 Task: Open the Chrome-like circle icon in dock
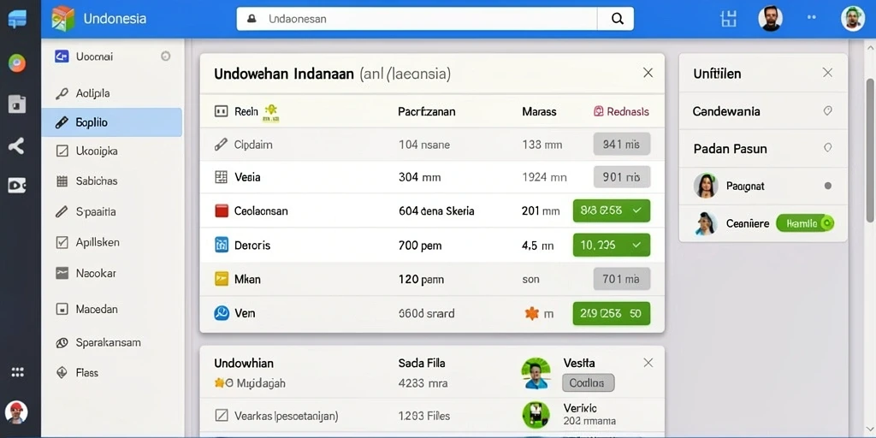(17, 63)
